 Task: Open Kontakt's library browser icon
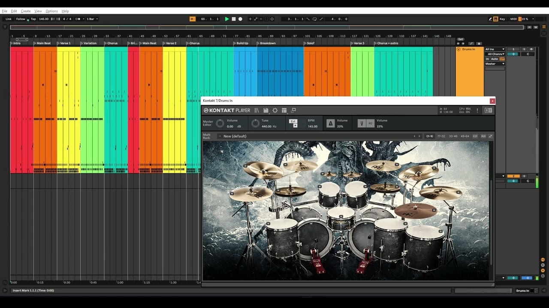coord(256,110)
